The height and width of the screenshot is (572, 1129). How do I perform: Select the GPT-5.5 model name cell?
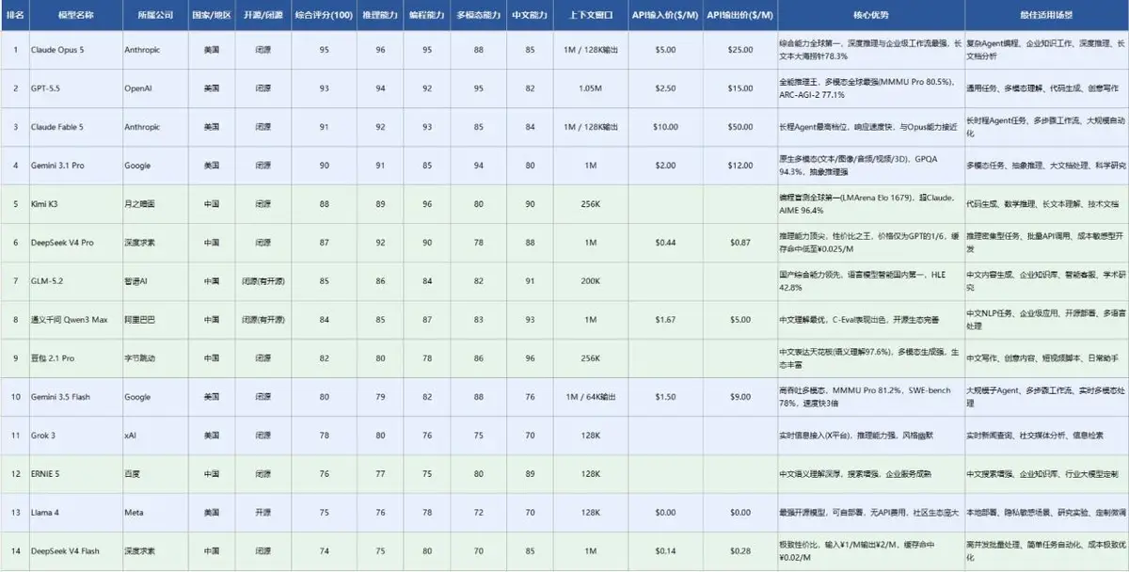click(x=75, y=88)
